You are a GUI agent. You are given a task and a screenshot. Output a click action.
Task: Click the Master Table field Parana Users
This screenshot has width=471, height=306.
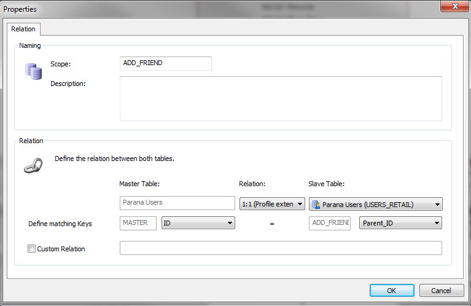(x=177, y=203)
